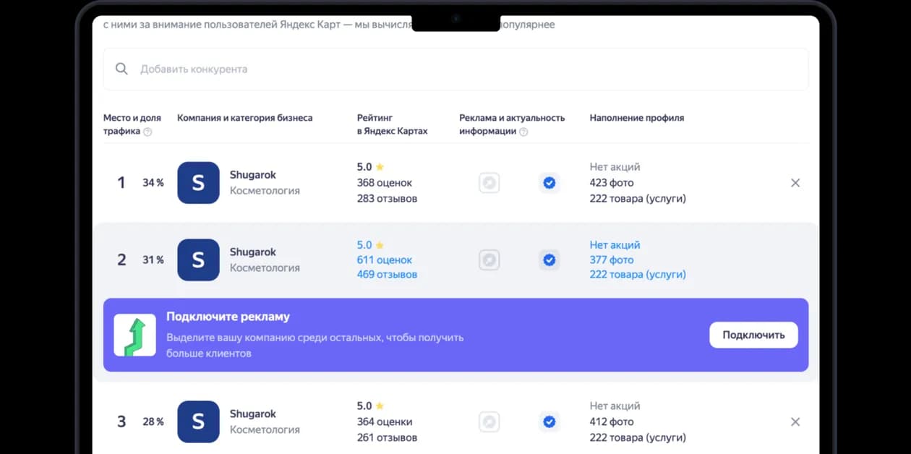Click '364 оценки' text
This screenshot has width=911, height=454.
coord(385,421)
